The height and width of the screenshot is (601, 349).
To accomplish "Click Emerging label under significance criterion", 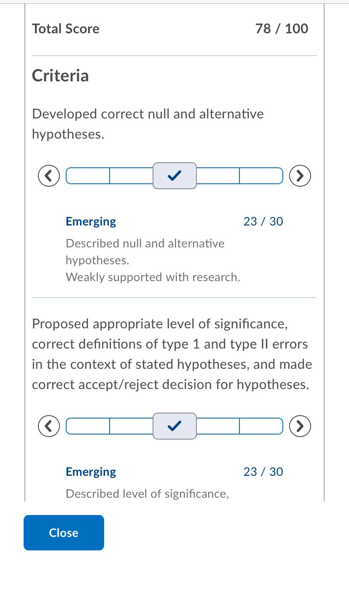I will tap(91, 472).
